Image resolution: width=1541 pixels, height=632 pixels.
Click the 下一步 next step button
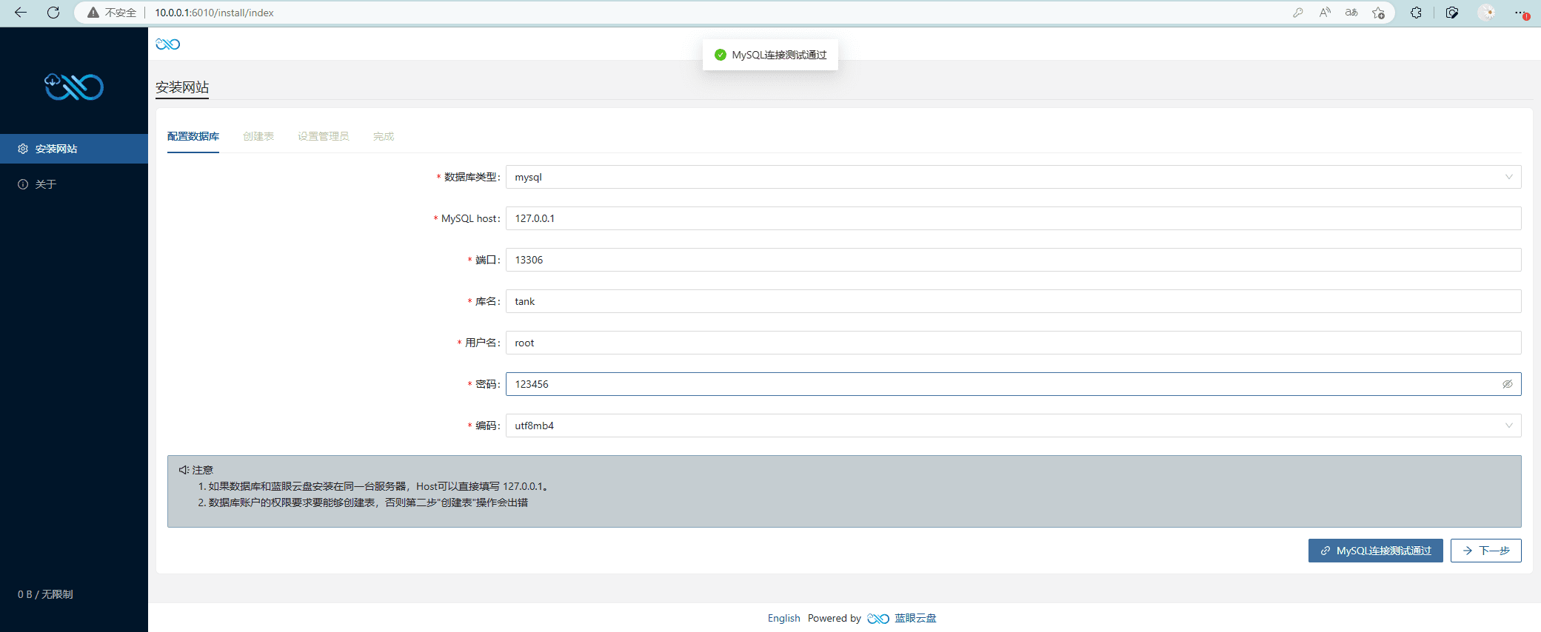point(1485,551)
